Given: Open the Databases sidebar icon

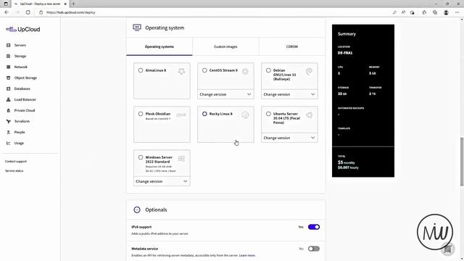Looking at the screenshot, I should pos(8,88).
